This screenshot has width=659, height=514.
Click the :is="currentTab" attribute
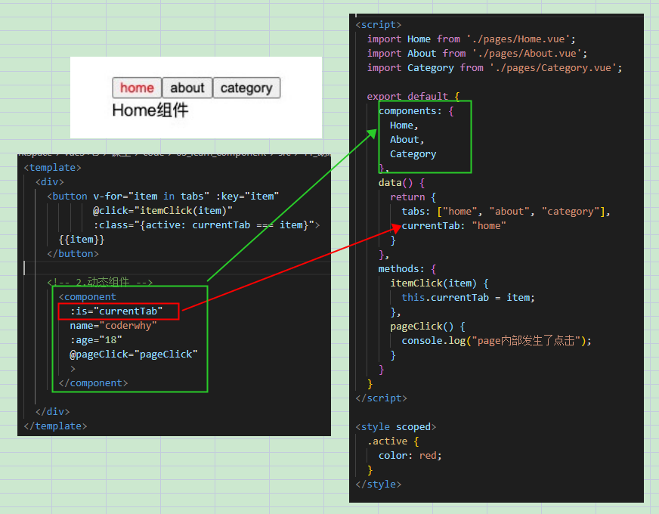[116, 311]
